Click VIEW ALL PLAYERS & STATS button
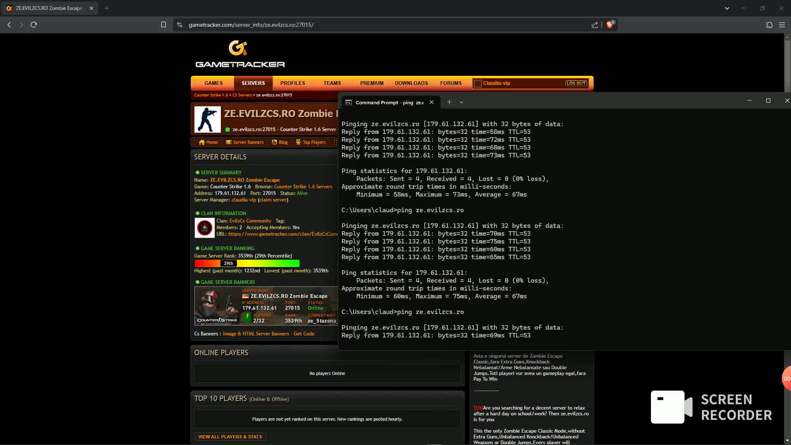This screenshot has width=791, height=445. (x=230, y=437)
